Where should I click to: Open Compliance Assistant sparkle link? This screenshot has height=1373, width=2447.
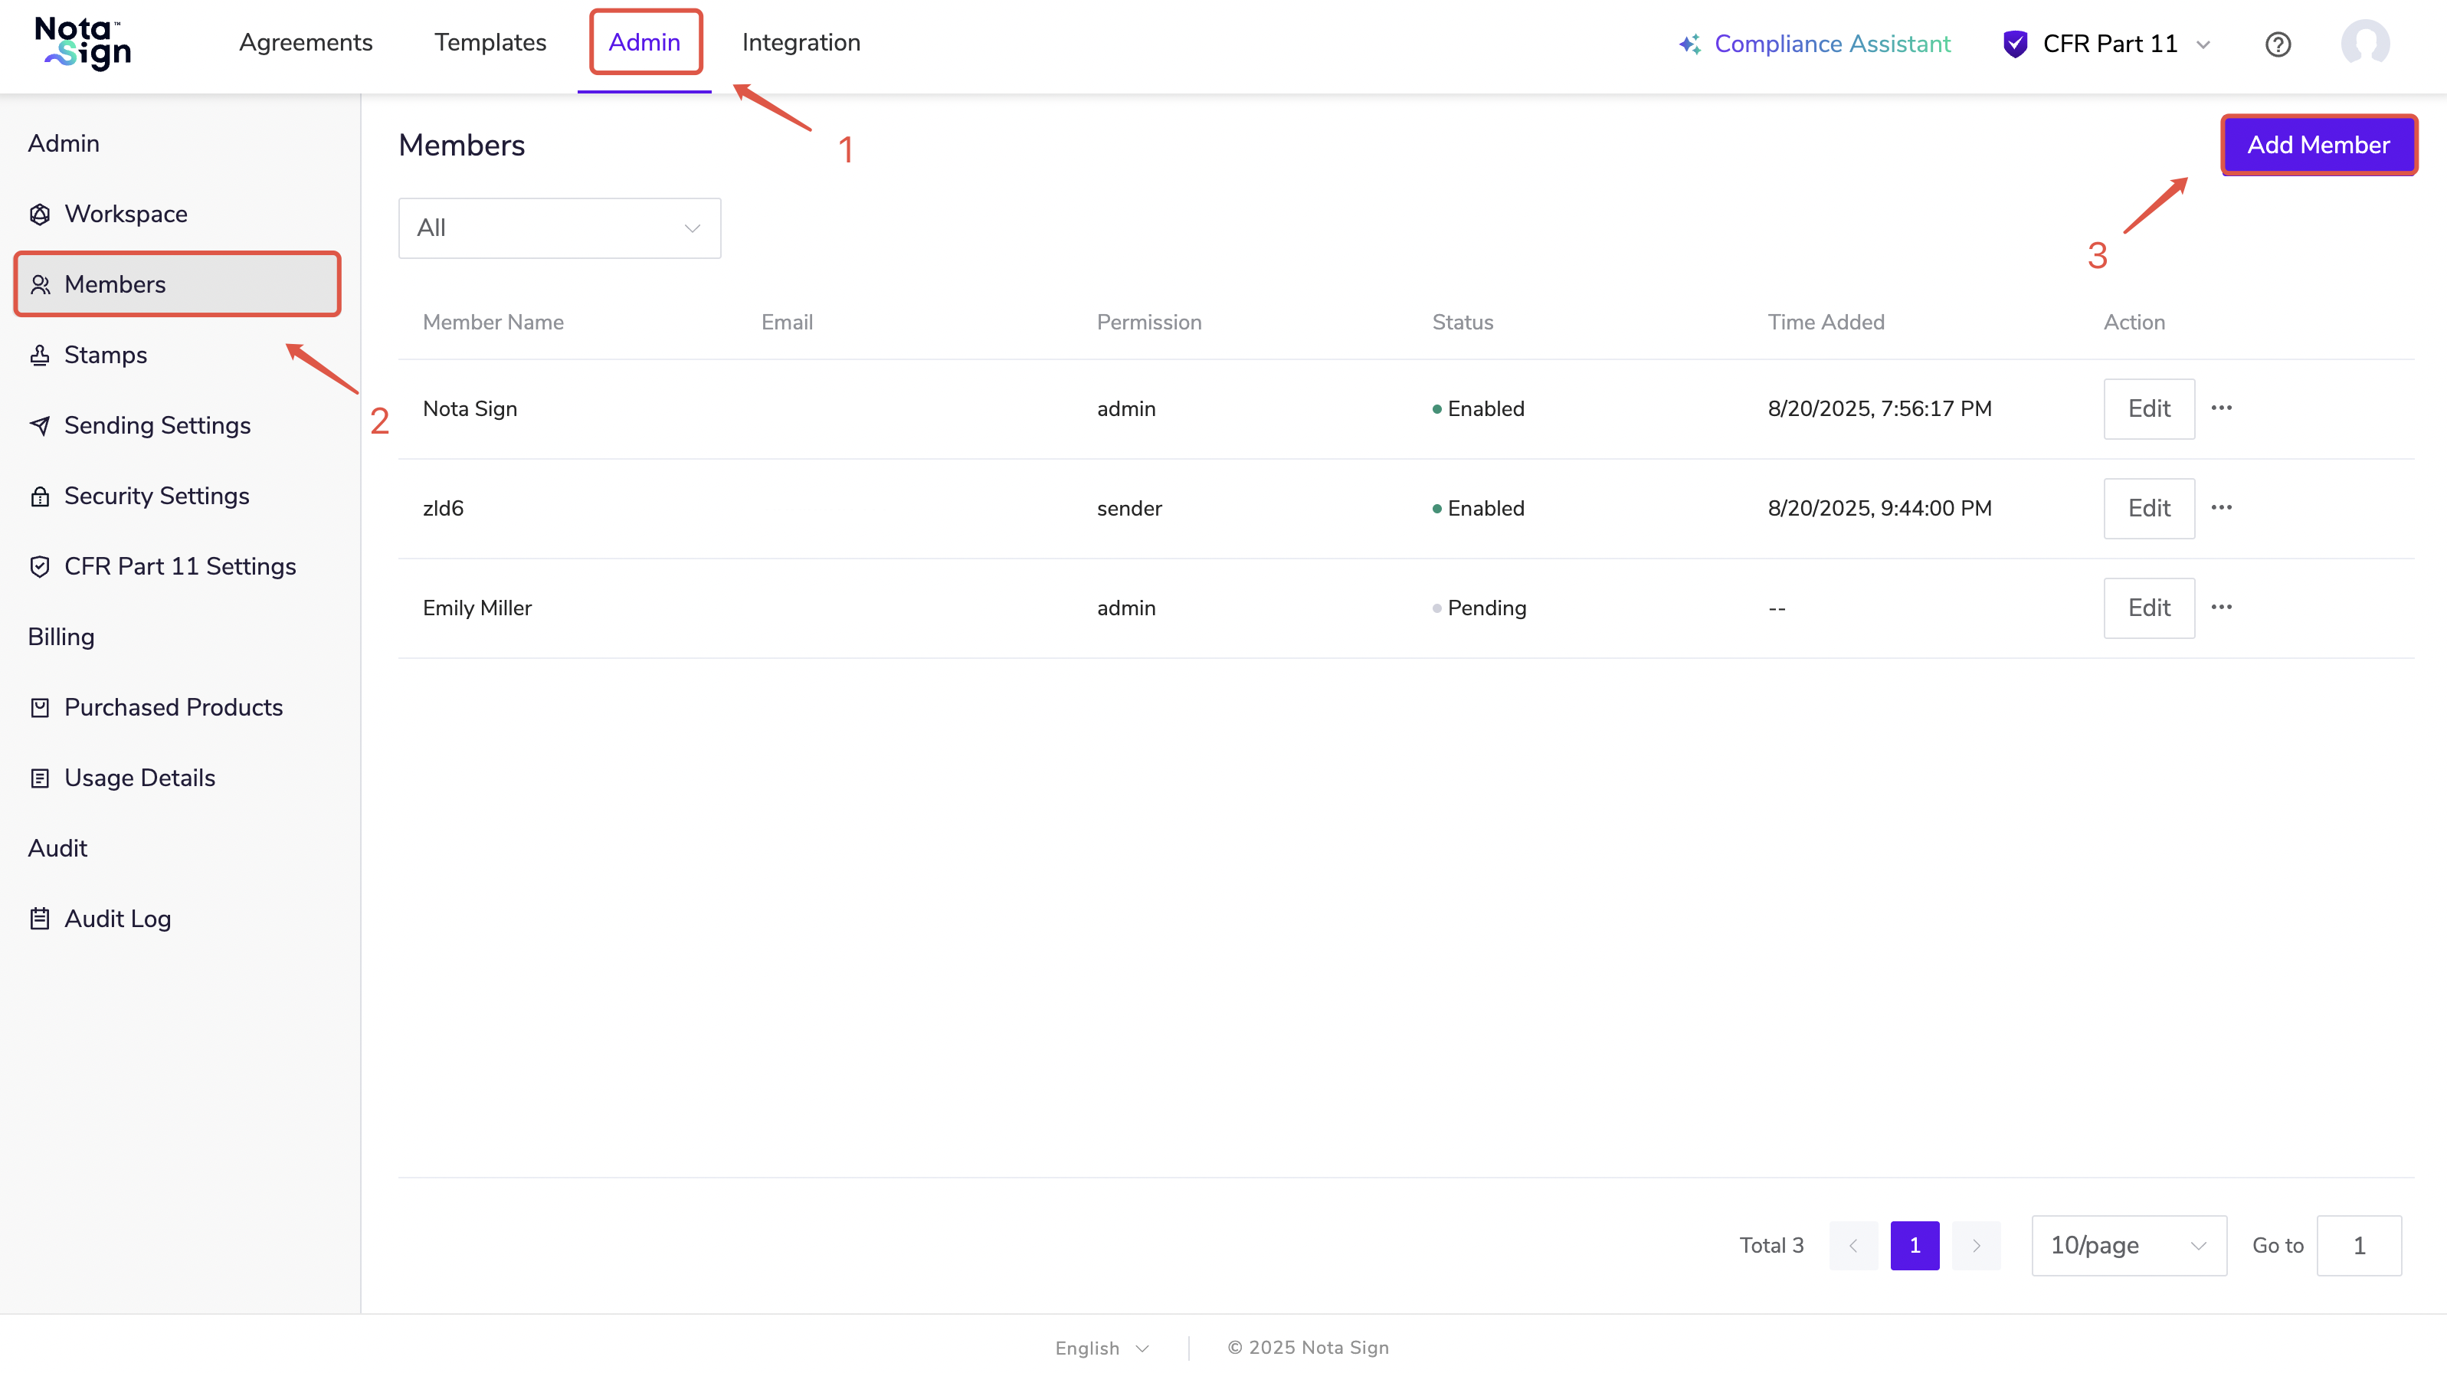pos(1814,44)
